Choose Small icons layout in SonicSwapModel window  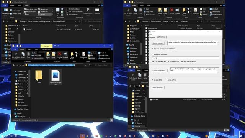coord(43,12)
